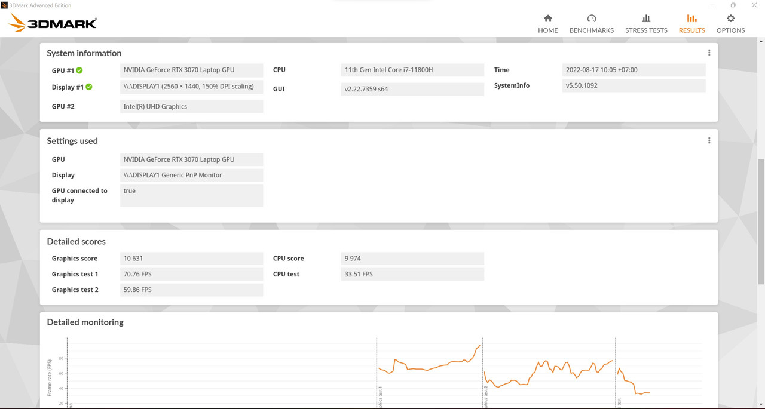Select 11th Gen Intel Core i7-11800H value
The height and width of the screenshot is (409, 765).
(x=412, y=70)
